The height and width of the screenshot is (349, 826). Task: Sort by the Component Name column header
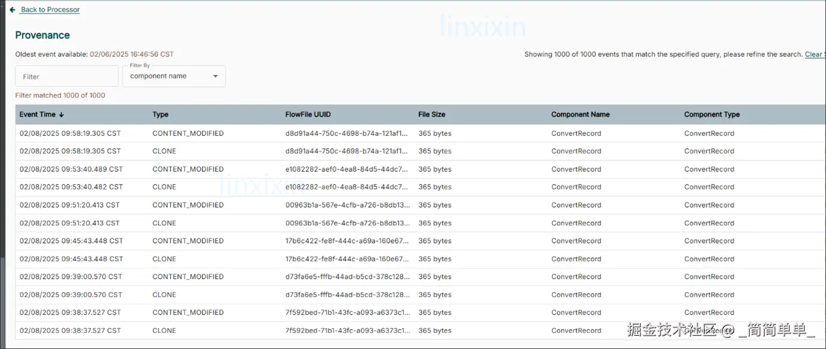[x=580, y=114]
